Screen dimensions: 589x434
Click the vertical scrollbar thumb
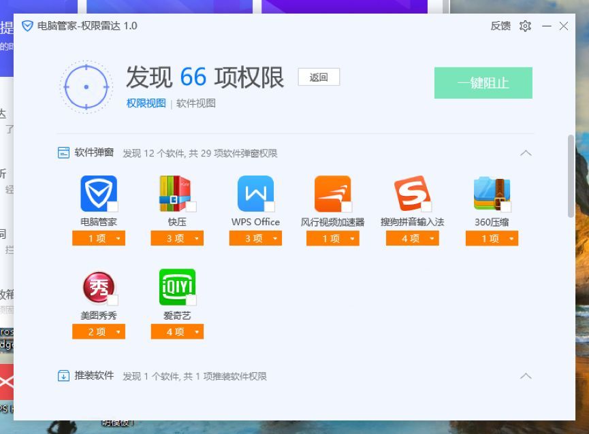tap(571, 176)
